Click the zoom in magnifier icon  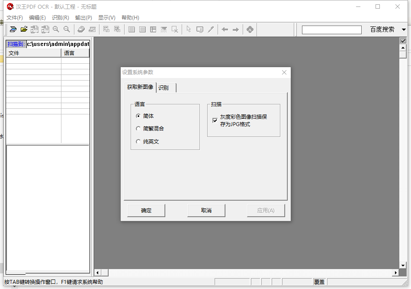tap(56, 29)
